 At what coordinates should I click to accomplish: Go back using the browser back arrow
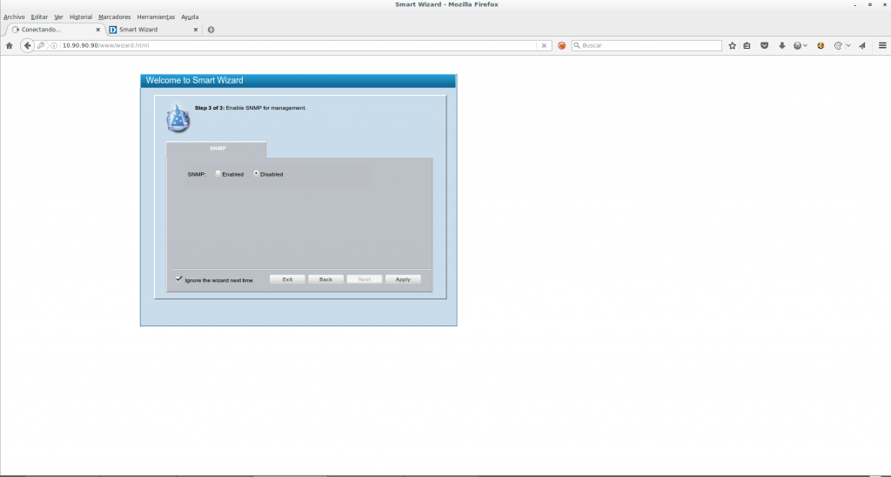(27, 45)
